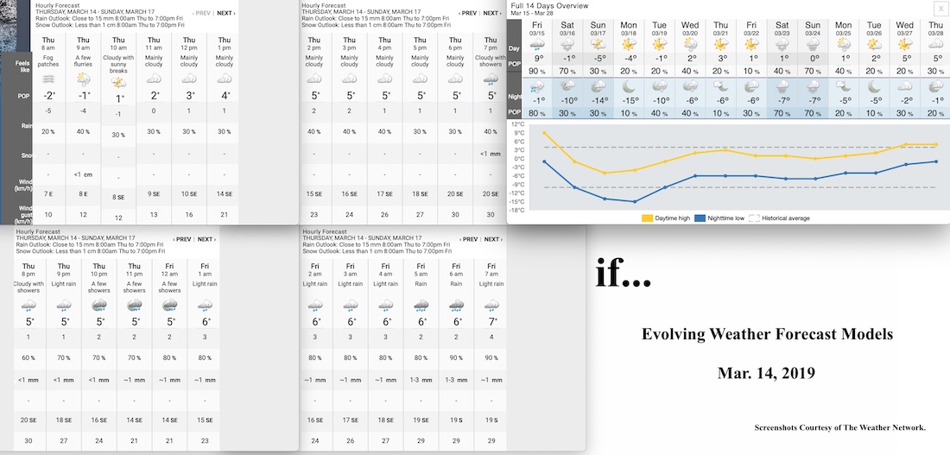This screenshot has width=950, height=455.
Task: Click the '<1 mm' rain value for Thu 7 pm
Action: (491, 154)
